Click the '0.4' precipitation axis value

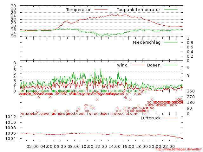click(x=190, y=52)
